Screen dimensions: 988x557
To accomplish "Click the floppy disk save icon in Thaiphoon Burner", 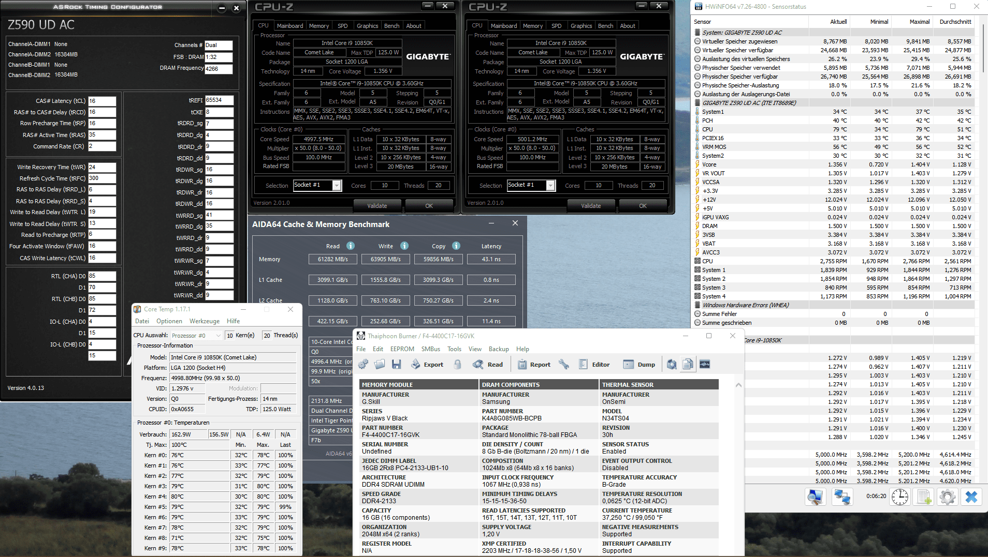I will [x=396, y=364].
